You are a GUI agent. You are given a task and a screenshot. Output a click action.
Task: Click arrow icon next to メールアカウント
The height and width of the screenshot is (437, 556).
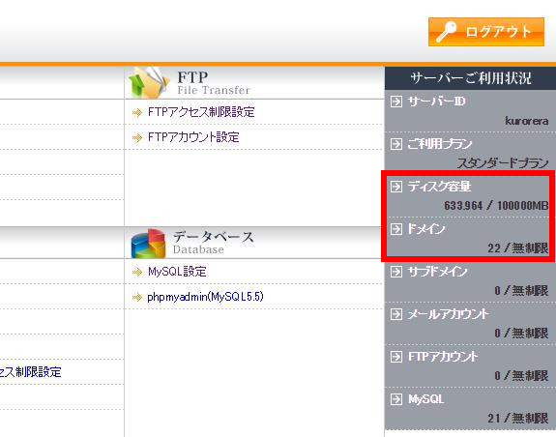(396, 314)
